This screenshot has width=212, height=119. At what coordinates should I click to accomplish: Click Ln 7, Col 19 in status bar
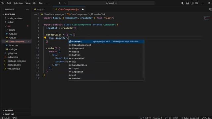[x=145, y=118]
